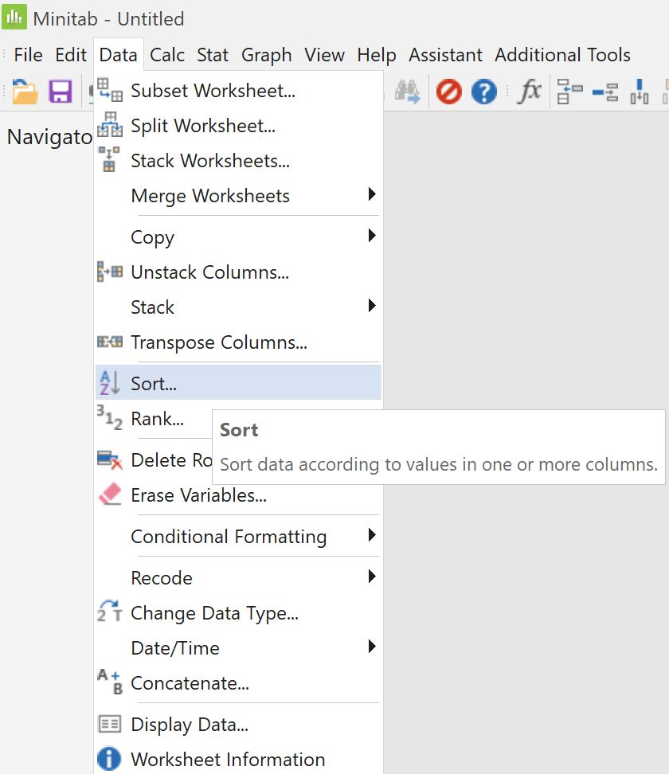The image size is (669, 774).
Task: Click Erase Variables with eraser icon
Action: click(238, 495)
